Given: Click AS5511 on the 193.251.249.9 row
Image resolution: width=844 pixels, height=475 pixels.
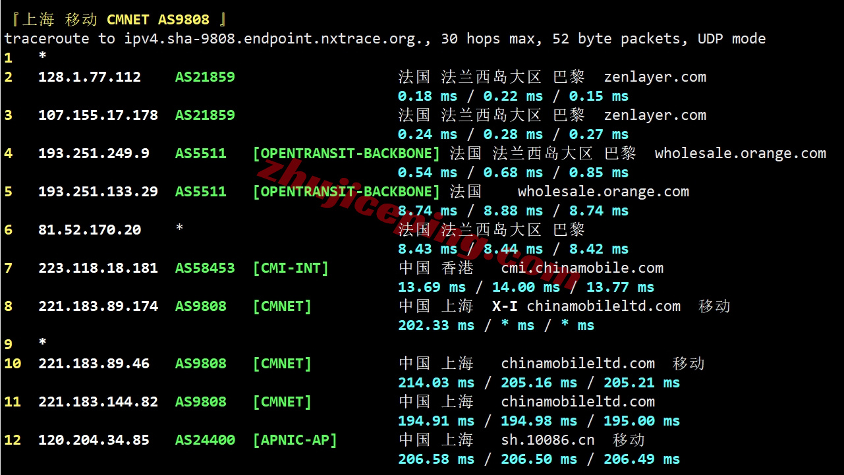Looking at the screenshot, I should pyautogui.click(x=201, y=154).
